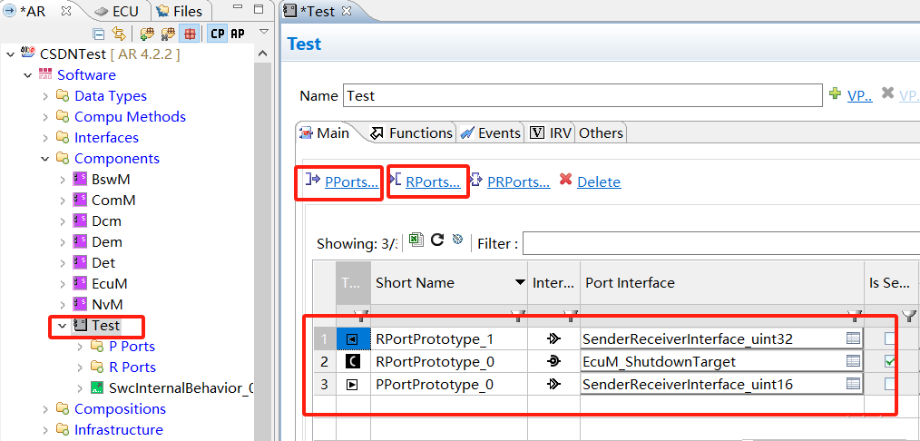The height and width of the screenshot is (441, 920).
Task: Open Short Name column sort dropdown arrow
Action: [x=520, y=283]
